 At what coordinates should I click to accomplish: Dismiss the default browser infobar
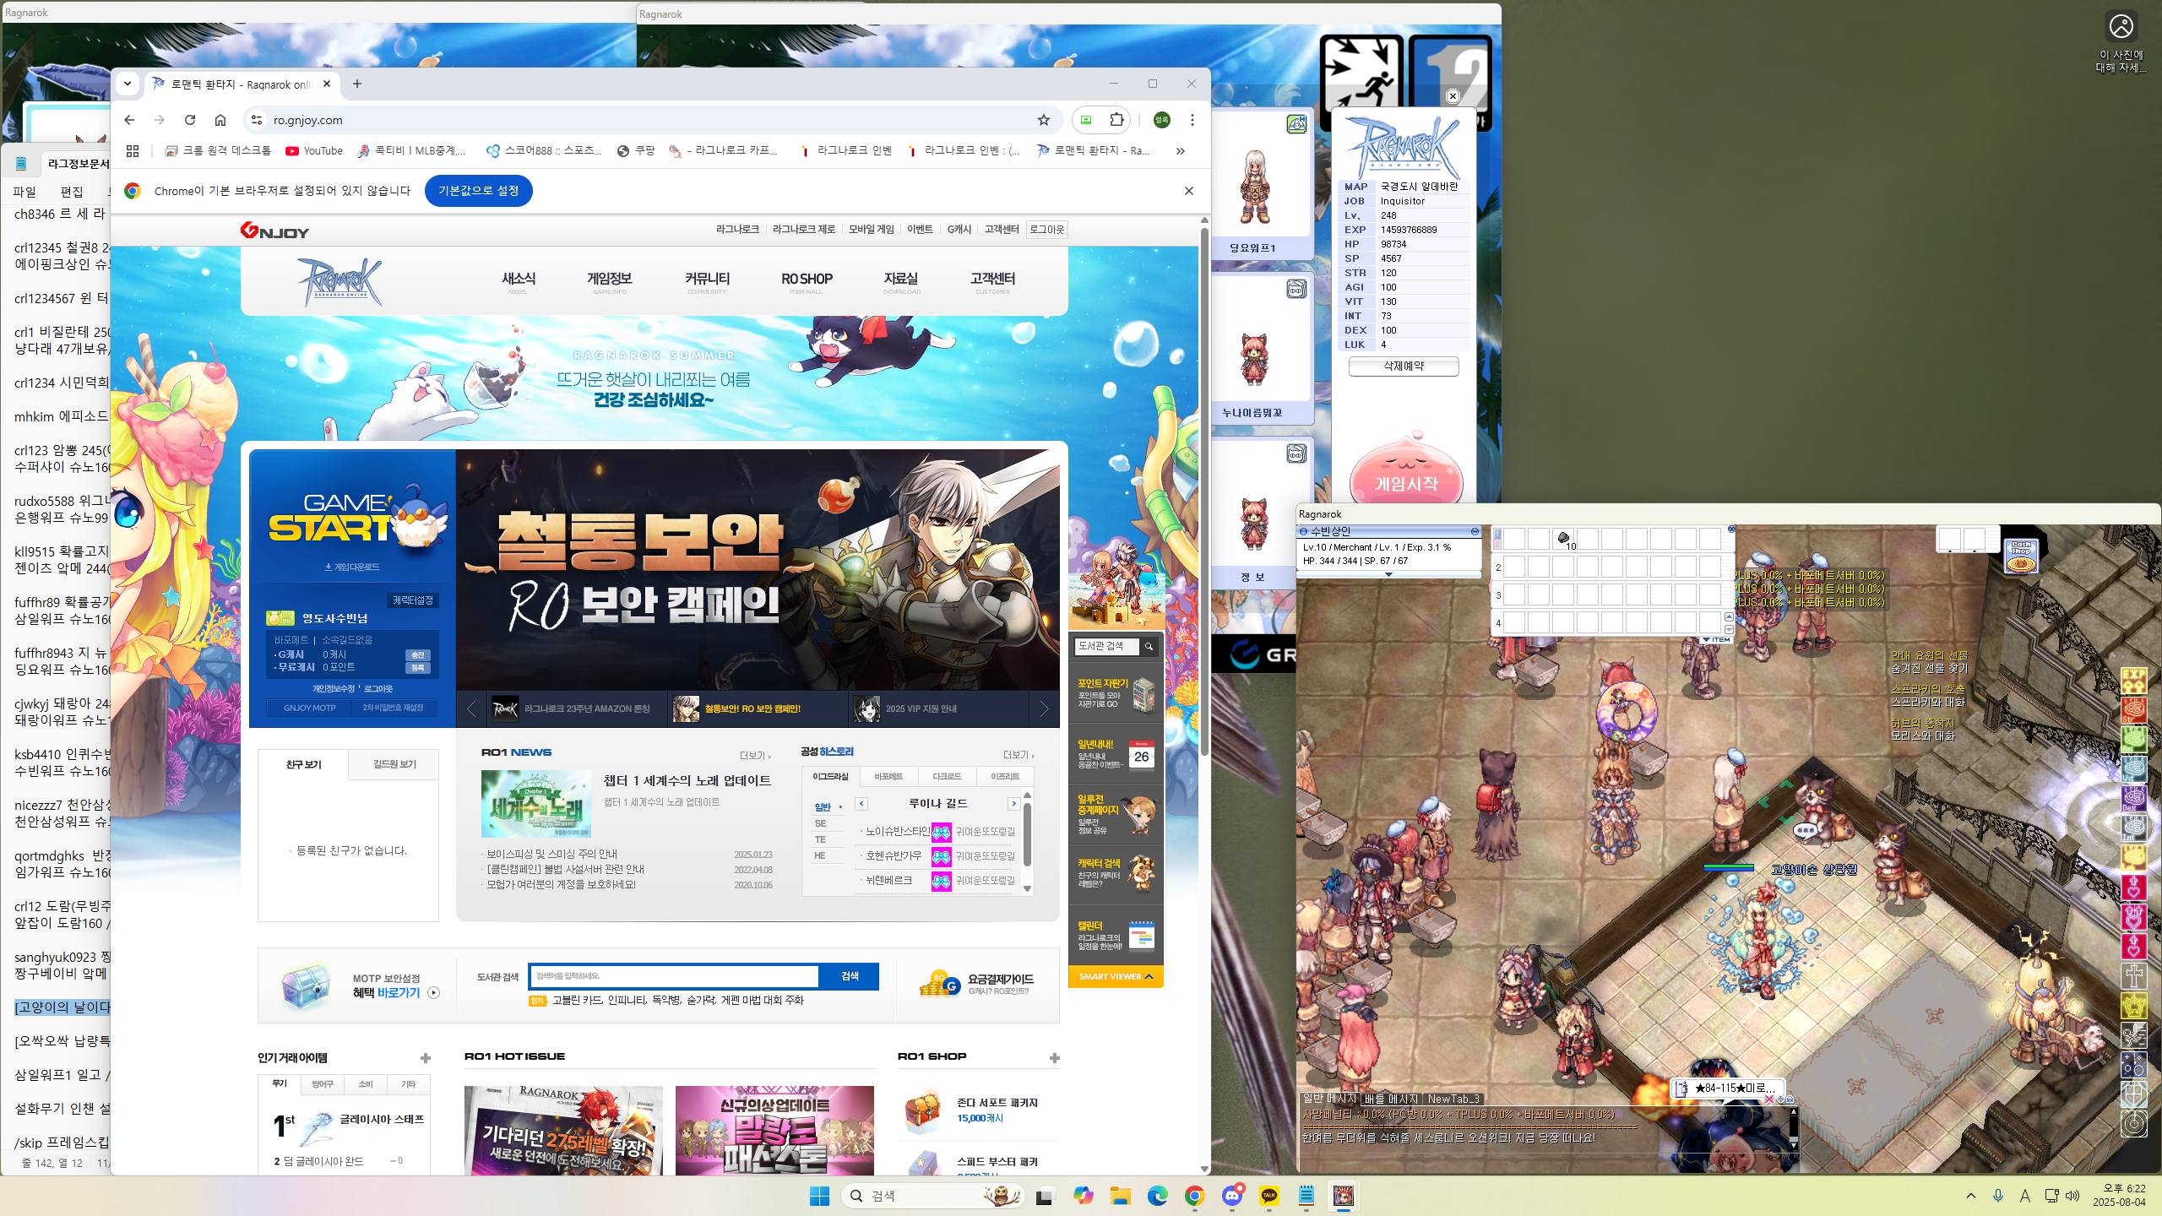[1188, 191]
